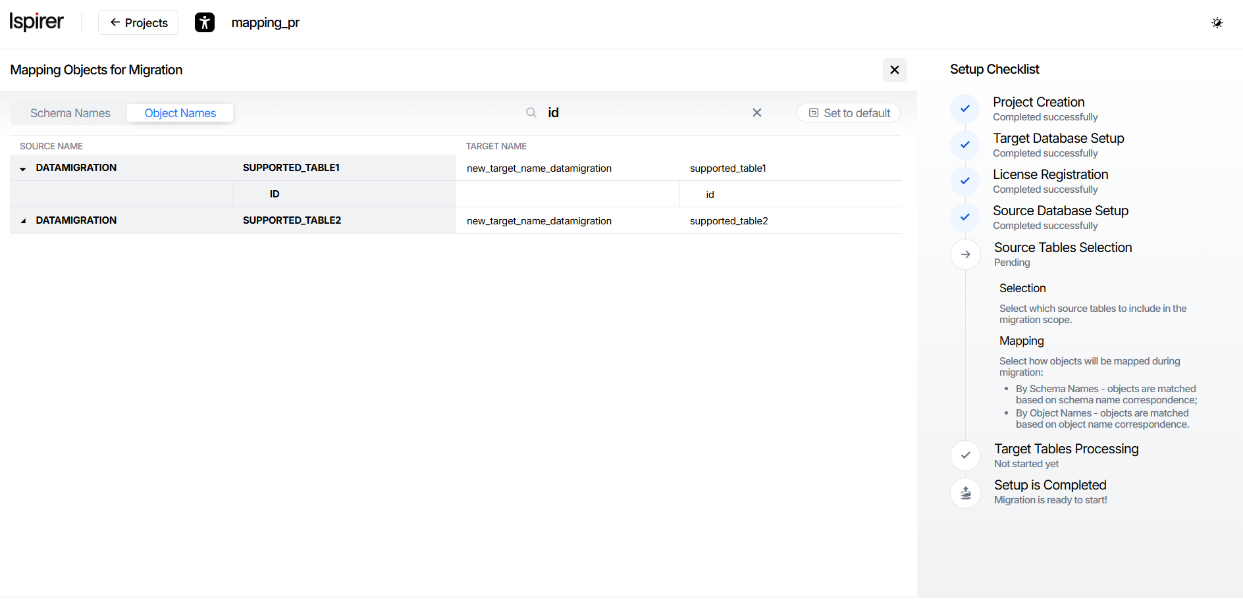Edit target name supported_table2
Screen dimensions: 1243x604
click(728, 221)
